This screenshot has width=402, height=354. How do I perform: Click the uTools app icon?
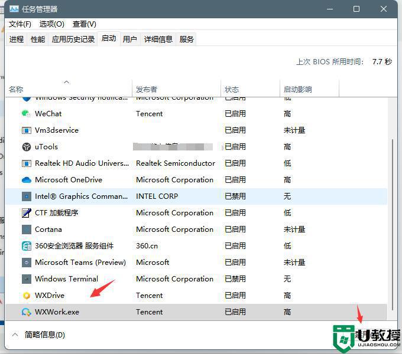tap(27, 147)
